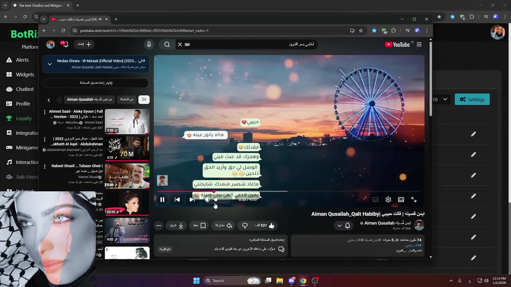Open the Create video button
This screenshot has width=511, height=287.
(84, 44)
